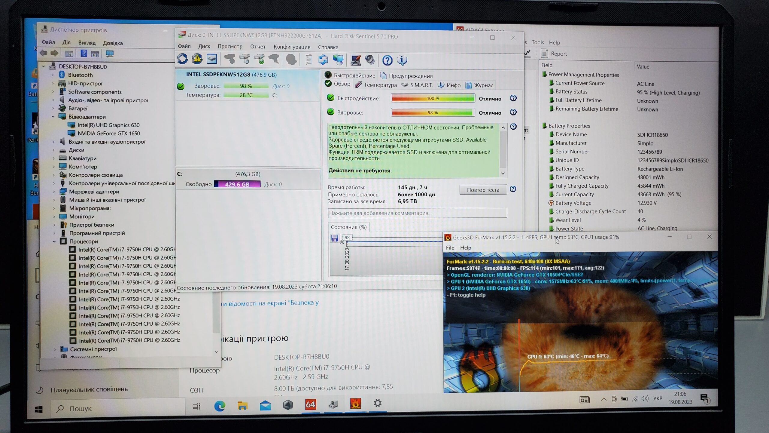
Task: Click the warning triangle refresh toolbar icon
Action: point(197,59)
